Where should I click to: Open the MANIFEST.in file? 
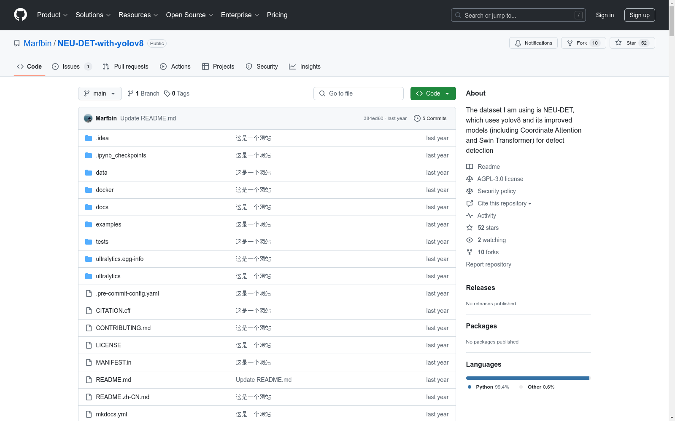[x=113, y=362]
